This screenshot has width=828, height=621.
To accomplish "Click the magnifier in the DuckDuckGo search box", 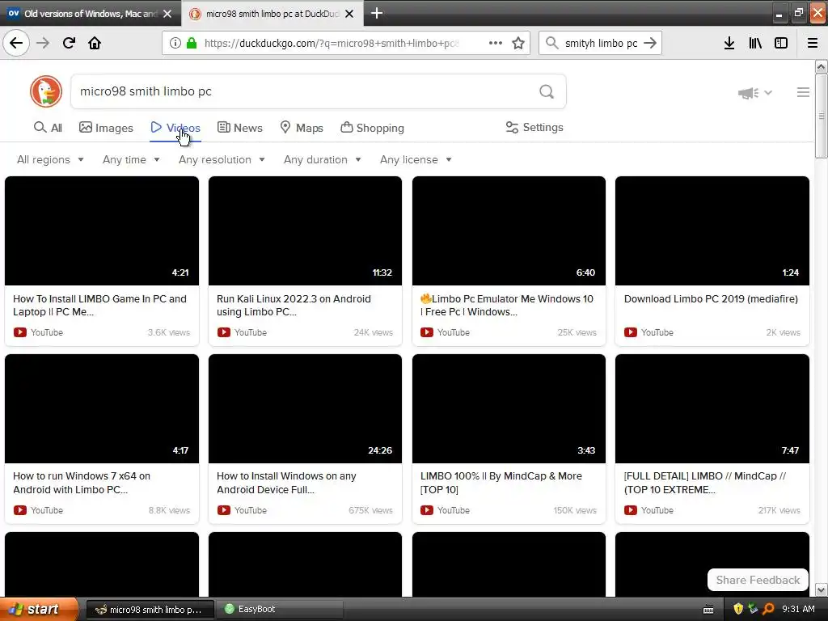I will pos(547,92).
